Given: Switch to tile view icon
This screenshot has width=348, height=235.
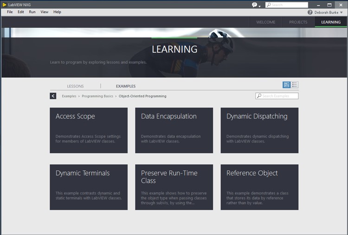Looking at the screenshot, I should 286,85.
